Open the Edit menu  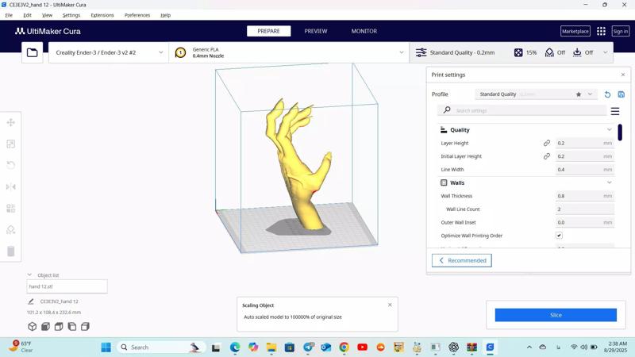tap(27, 15)
